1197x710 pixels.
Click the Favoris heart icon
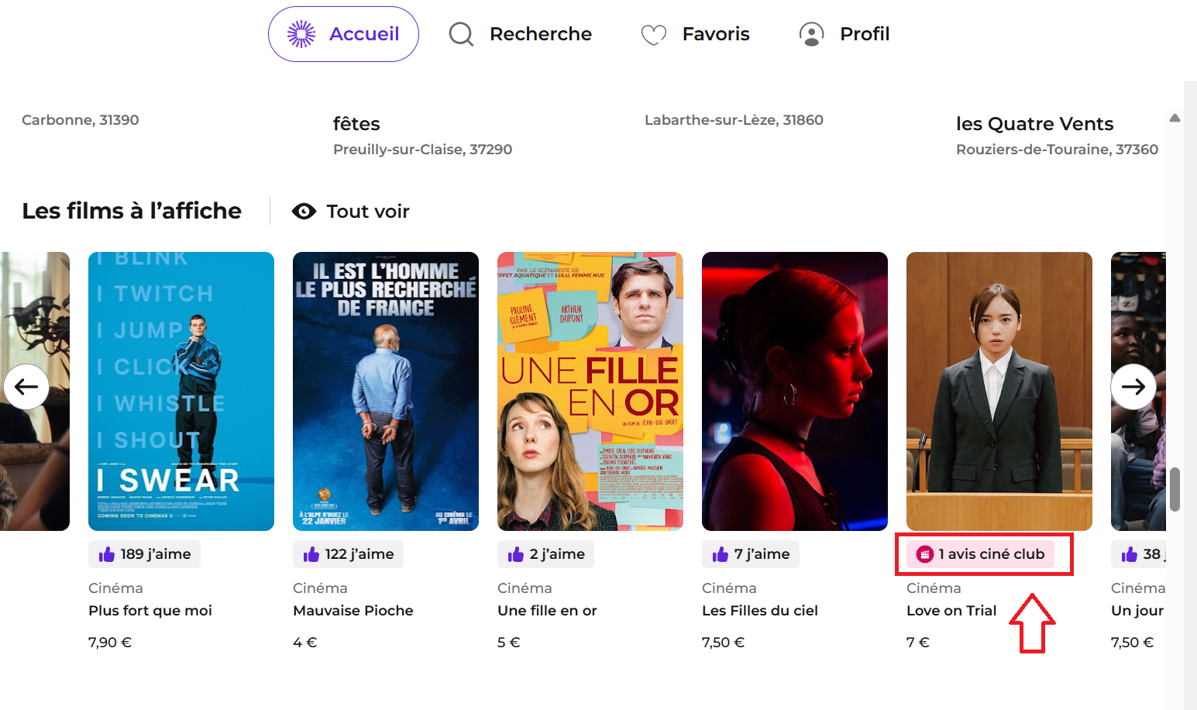coord(654,35)
